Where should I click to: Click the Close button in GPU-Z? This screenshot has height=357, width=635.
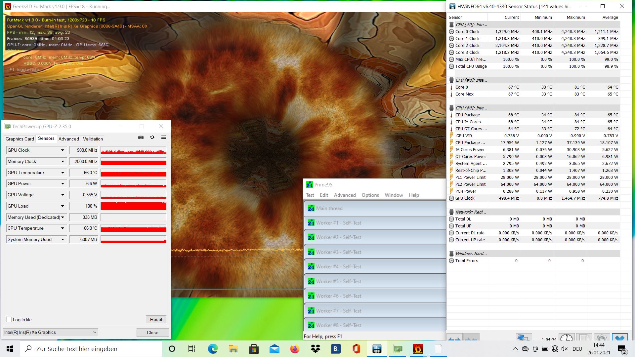[x=152, y=333]
